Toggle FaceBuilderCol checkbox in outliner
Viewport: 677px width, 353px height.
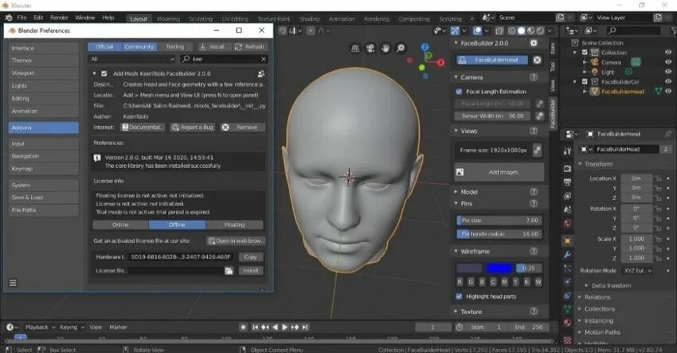click(585, 81)
